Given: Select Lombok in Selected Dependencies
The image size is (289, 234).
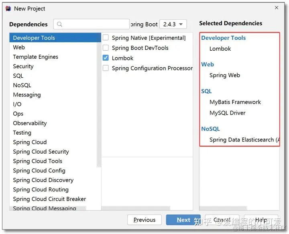Looking at the screenshot, I should pos(220,49).
